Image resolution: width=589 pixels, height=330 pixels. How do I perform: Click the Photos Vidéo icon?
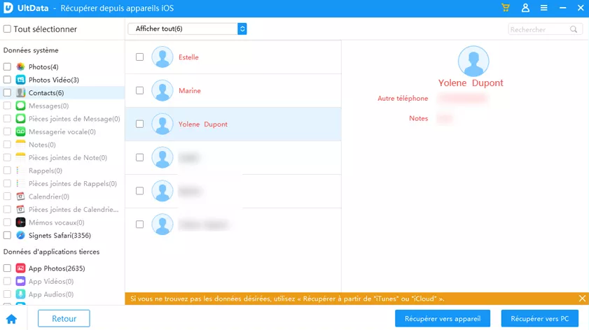point(21,80)
